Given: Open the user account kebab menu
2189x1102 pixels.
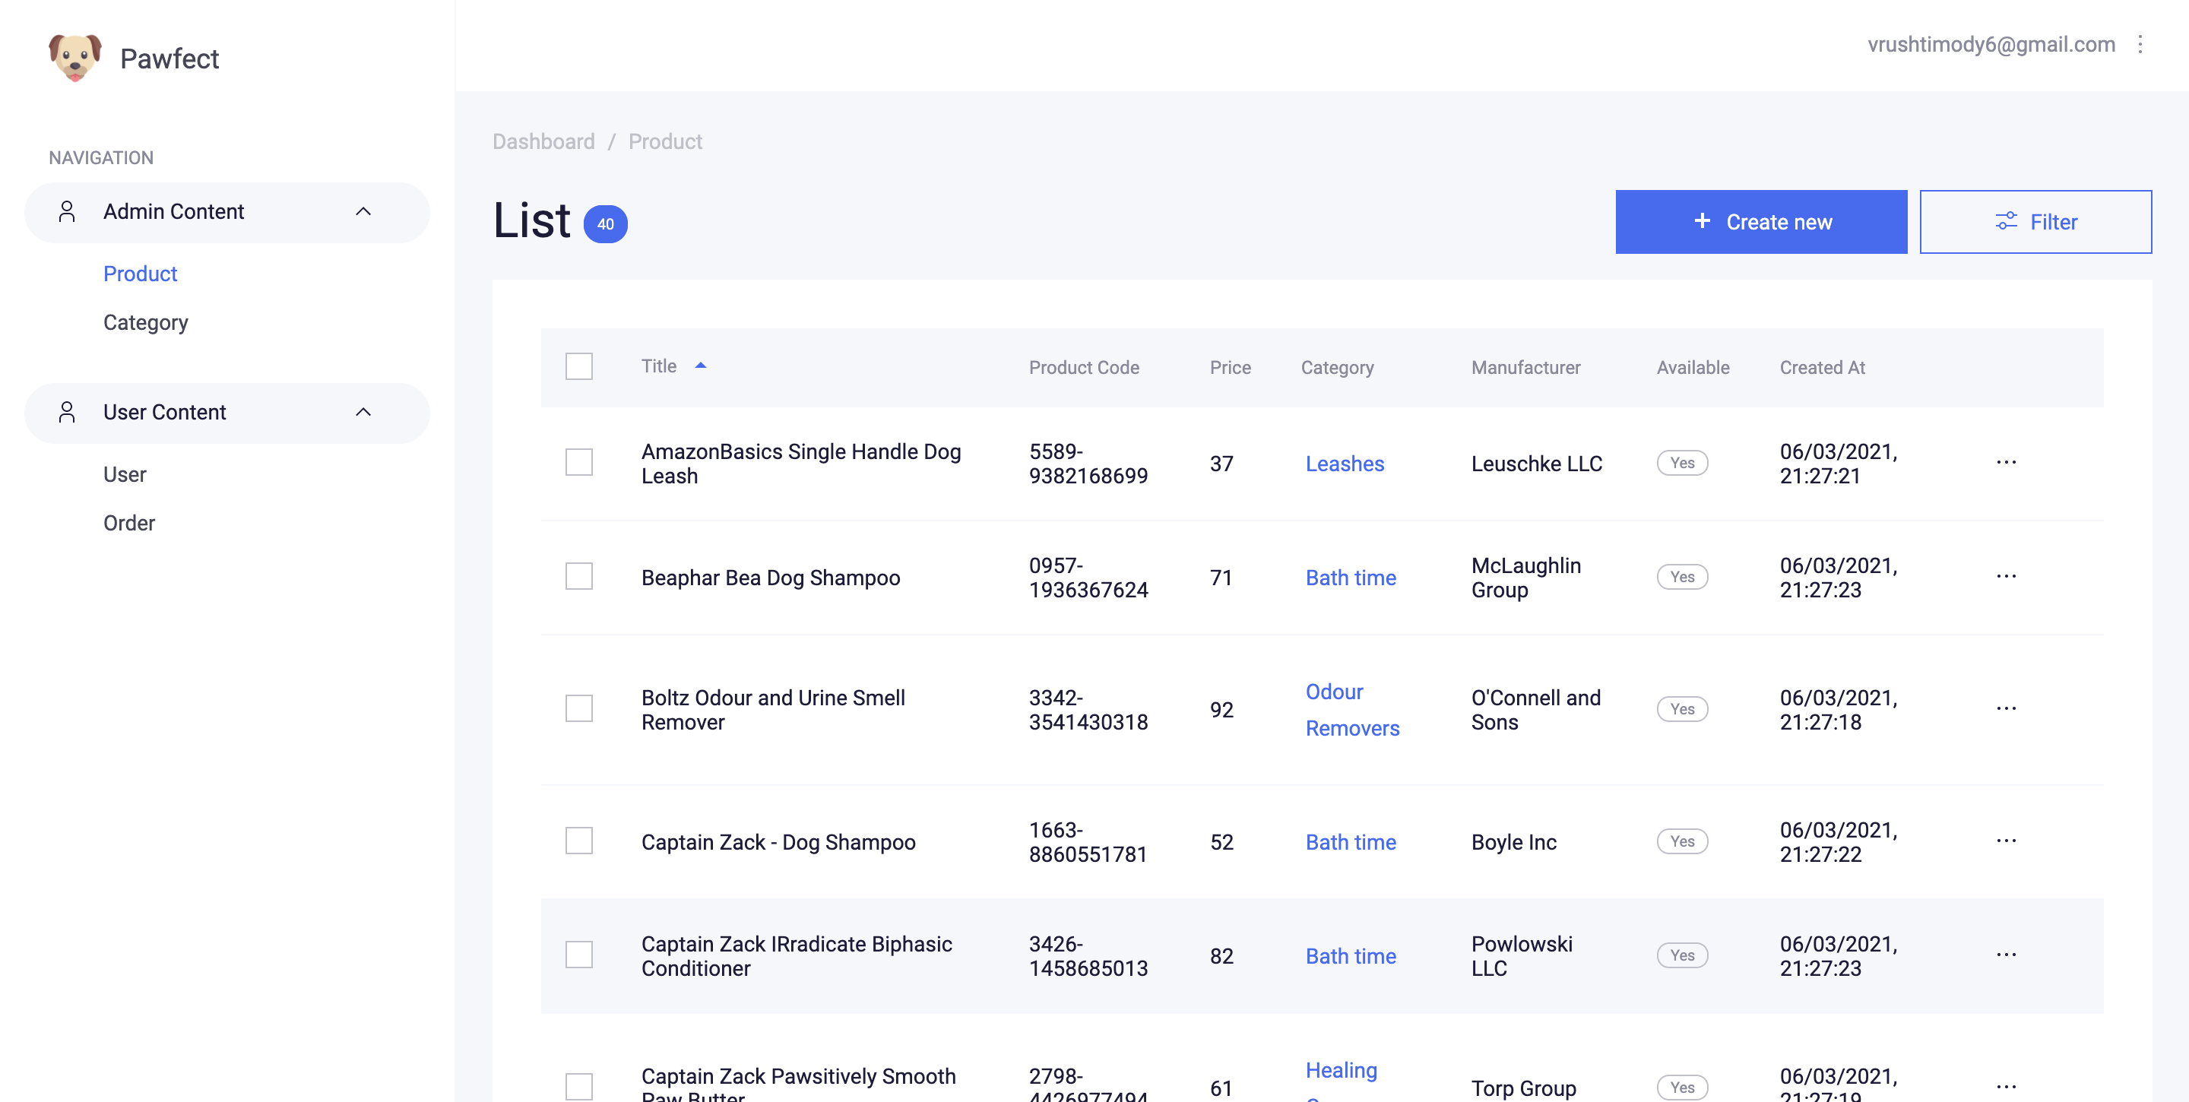Looking at the screenshot, I should pos(2140,44).
